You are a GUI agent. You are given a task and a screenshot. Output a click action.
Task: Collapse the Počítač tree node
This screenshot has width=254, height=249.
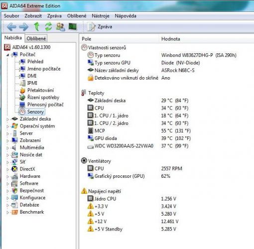pos(7,55)
